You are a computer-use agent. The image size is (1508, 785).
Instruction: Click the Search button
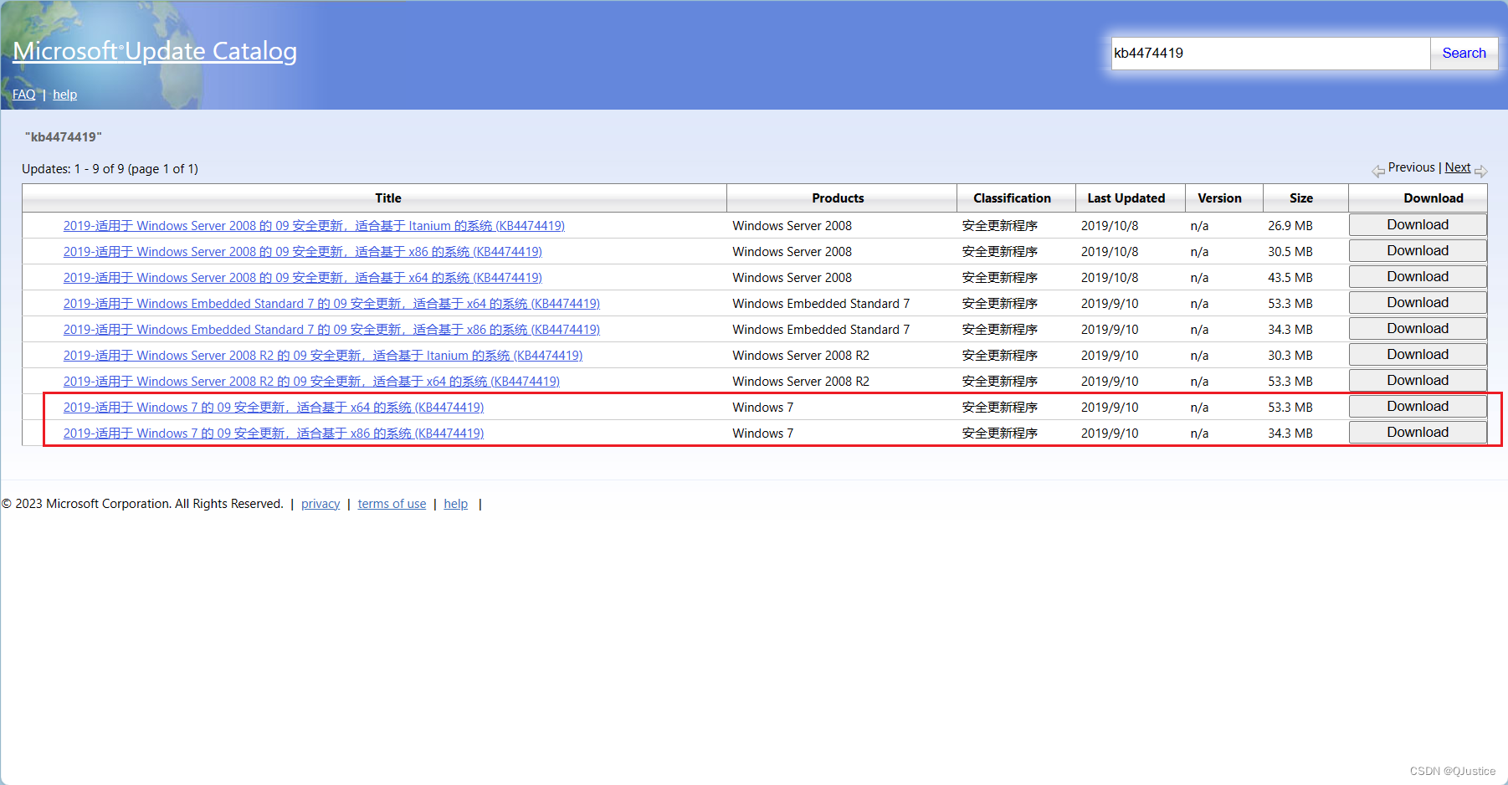(1464, 53)
